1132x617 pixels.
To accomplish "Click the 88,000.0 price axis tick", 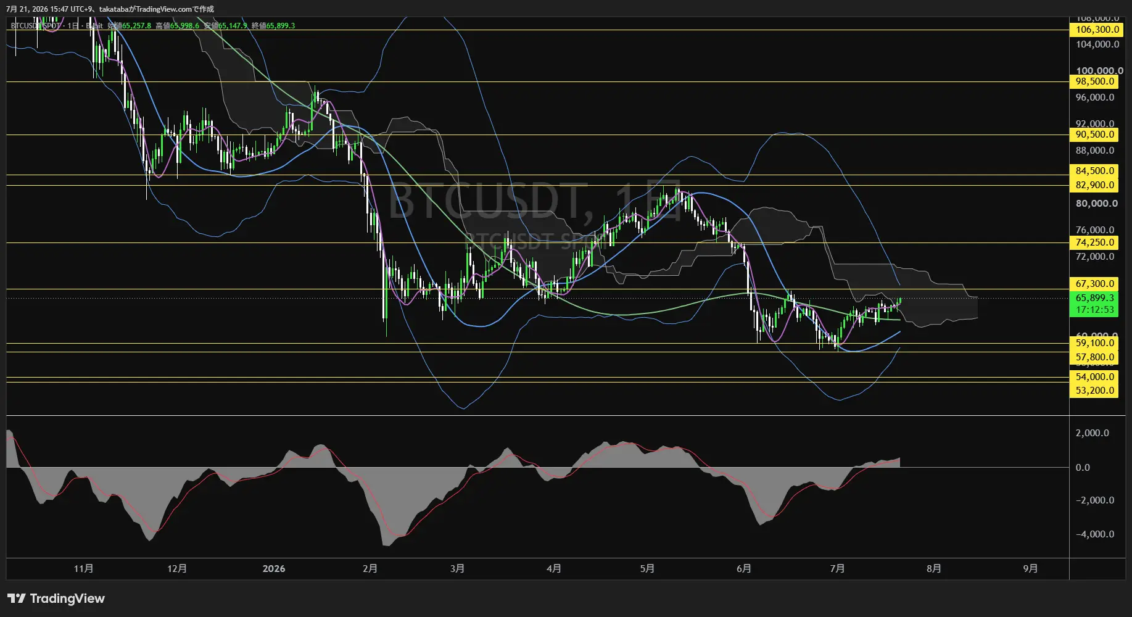I will click(x=1095, y=151).
